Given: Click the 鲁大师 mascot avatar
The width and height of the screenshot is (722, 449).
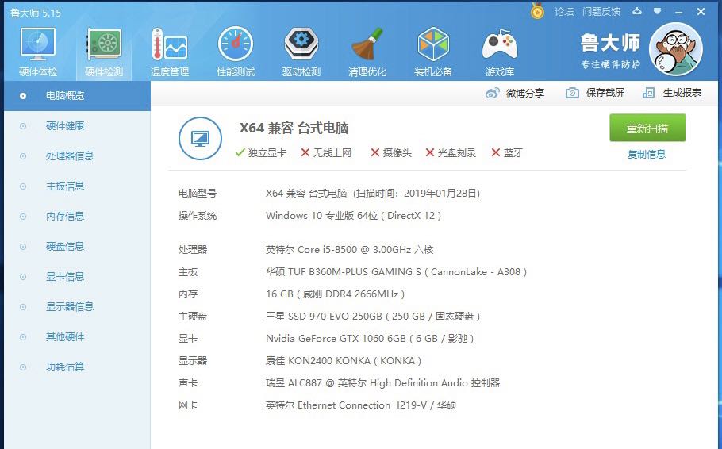Looking at the screenshot, I should click(675, 49).
